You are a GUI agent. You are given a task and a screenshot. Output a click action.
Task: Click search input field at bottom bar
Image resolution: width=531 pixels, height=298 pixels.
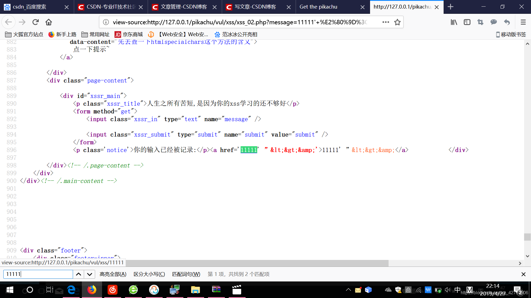38,274
